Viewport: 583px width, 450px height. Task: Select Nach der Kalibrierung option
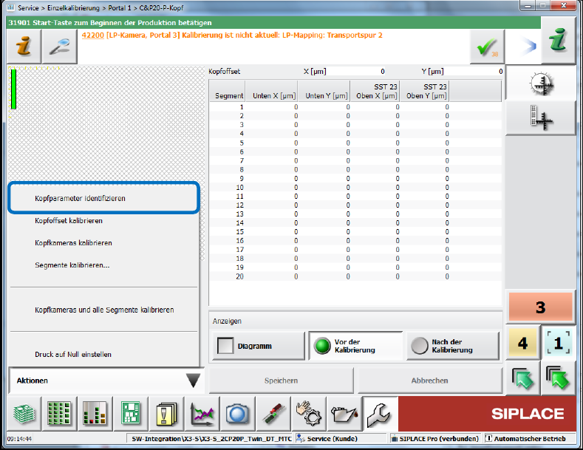(452, 346)
